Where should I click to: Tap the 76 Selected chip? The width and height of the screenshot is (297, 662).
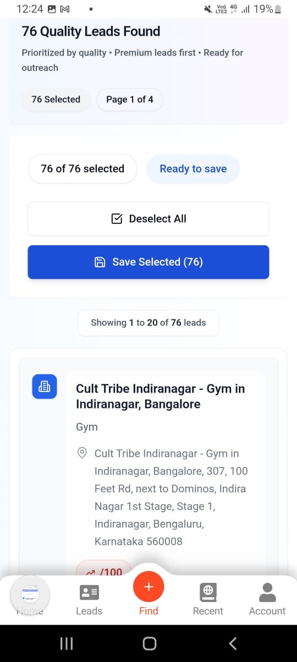[56, 100]
